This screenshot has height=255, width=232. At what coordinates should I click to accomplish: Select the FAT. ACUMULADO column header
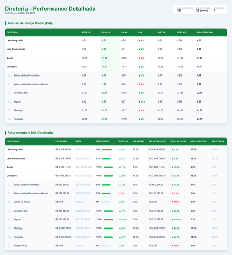[x=157, y=141]
